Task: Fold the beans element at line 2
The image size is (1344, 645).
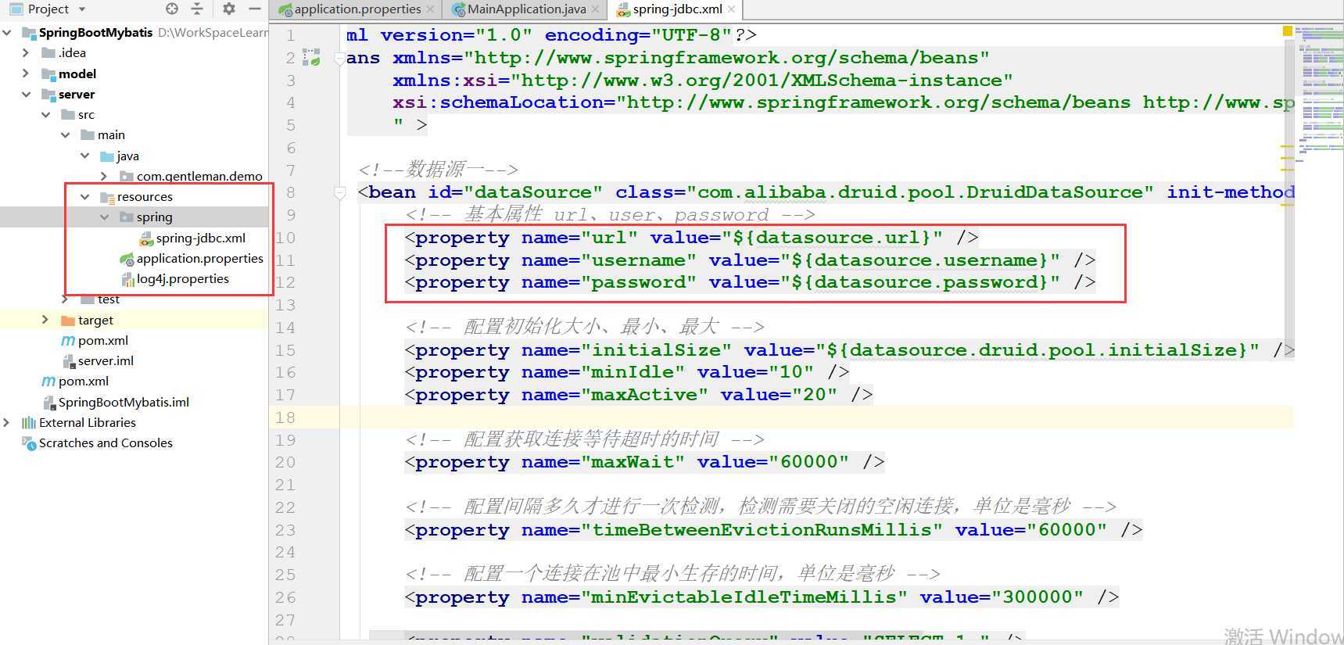Action: pyautogui.click(x=340, y=58)
